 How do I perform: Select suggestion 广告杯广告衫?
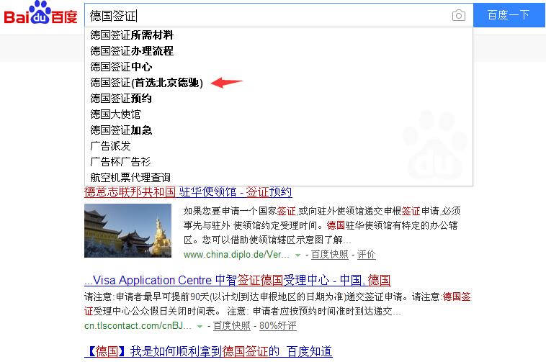coord(278,162)
